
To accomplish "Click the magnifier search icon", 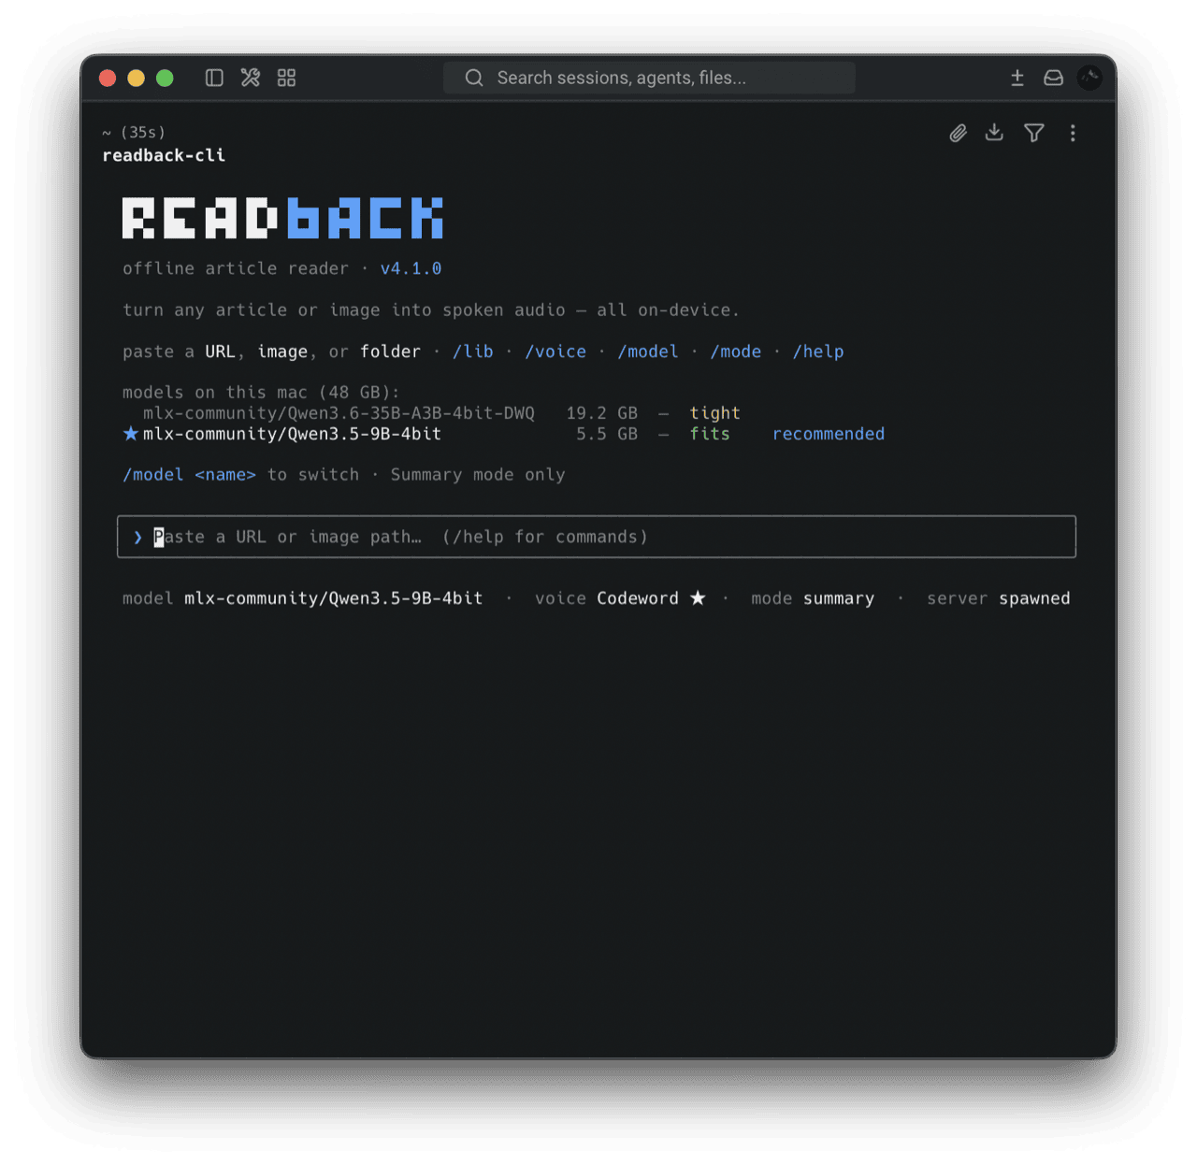I will tap(474, 78).
